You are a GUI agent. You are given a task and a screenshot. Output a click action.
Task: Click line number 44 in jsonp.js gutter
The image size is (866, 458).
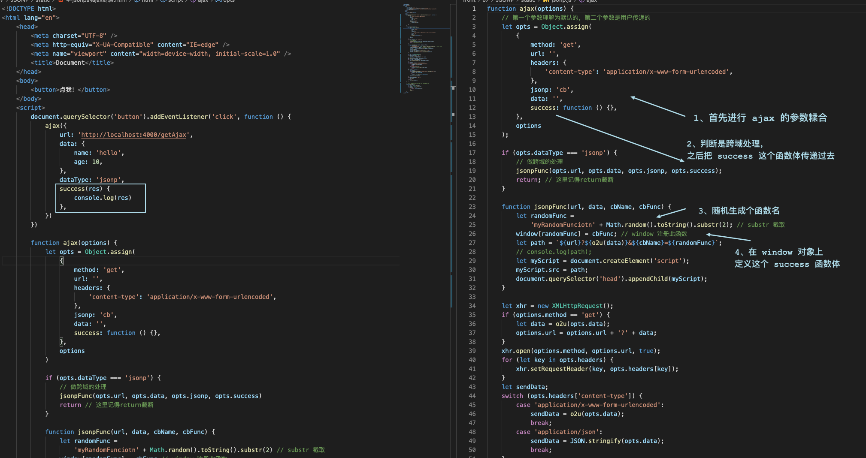[x=472, y=396]
